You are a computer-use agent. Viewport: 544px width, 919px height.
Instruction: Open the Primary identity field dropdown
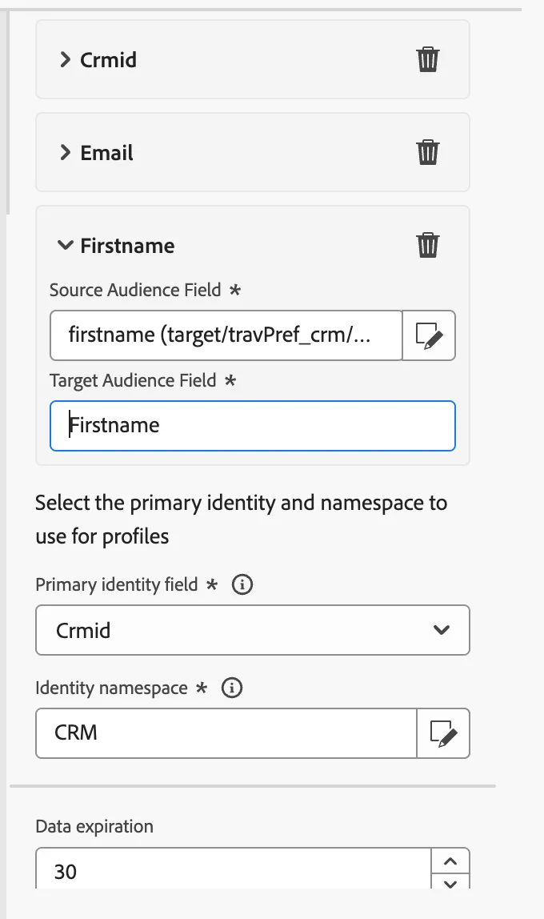coord(252,630)
